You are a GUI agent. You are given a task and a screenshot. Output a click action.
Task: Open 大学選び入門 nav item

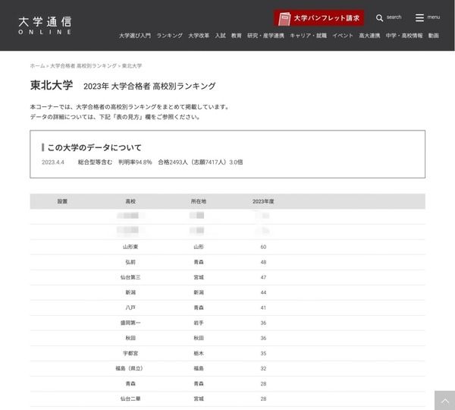click(x=135, y=36)
